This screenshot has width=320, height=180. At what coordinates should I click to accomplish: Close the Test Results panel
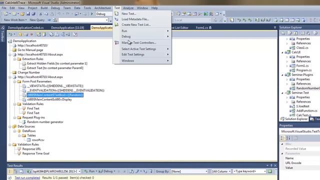click(275, 165)
